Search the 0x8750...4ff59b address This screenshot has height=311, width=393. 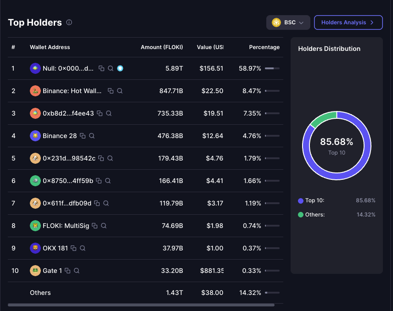(108, 181)
